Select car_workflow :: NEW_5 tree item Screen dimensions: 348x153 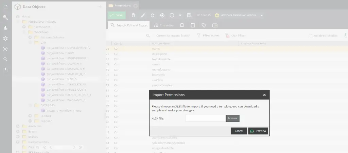point(62,79)
